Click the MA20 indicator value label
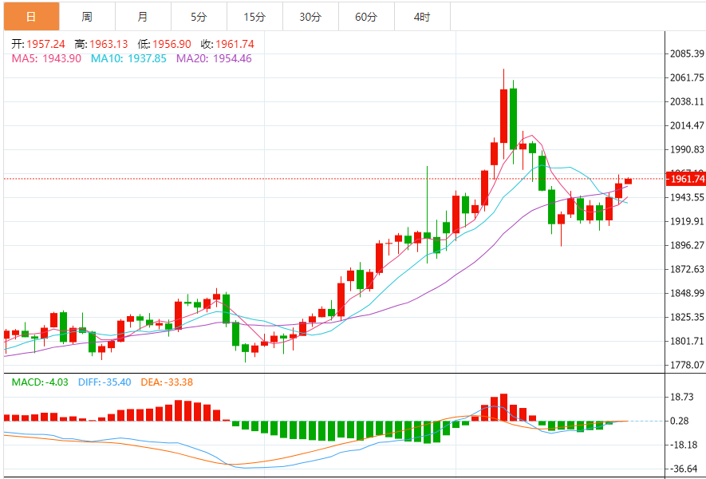The height and width of the screenshot is (479, 706). [214, 58]
